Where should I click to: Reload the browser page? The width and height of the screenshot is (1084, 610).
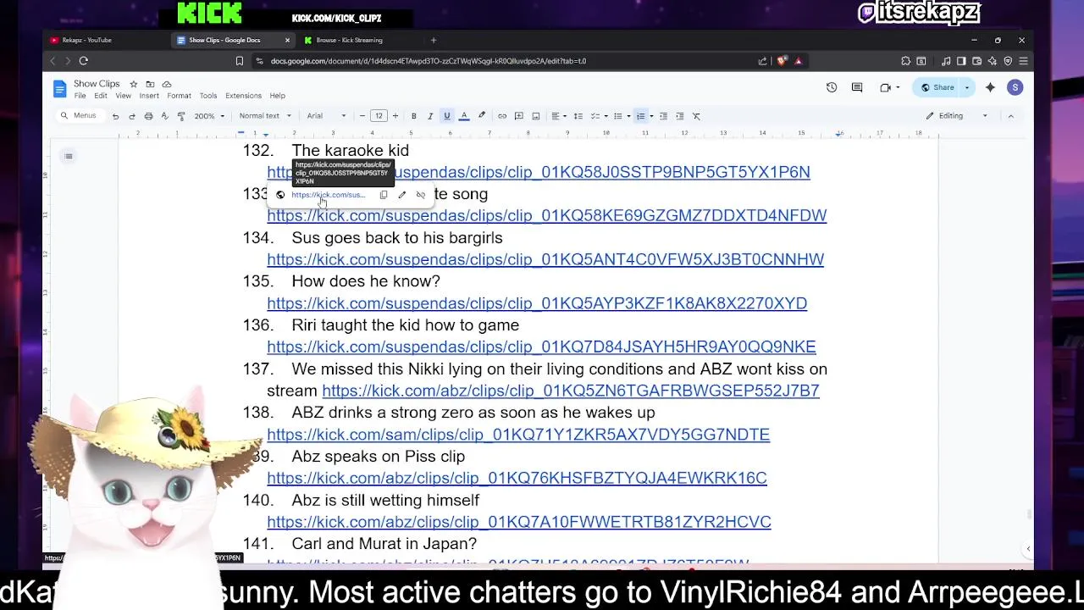[x=83, y=61]
